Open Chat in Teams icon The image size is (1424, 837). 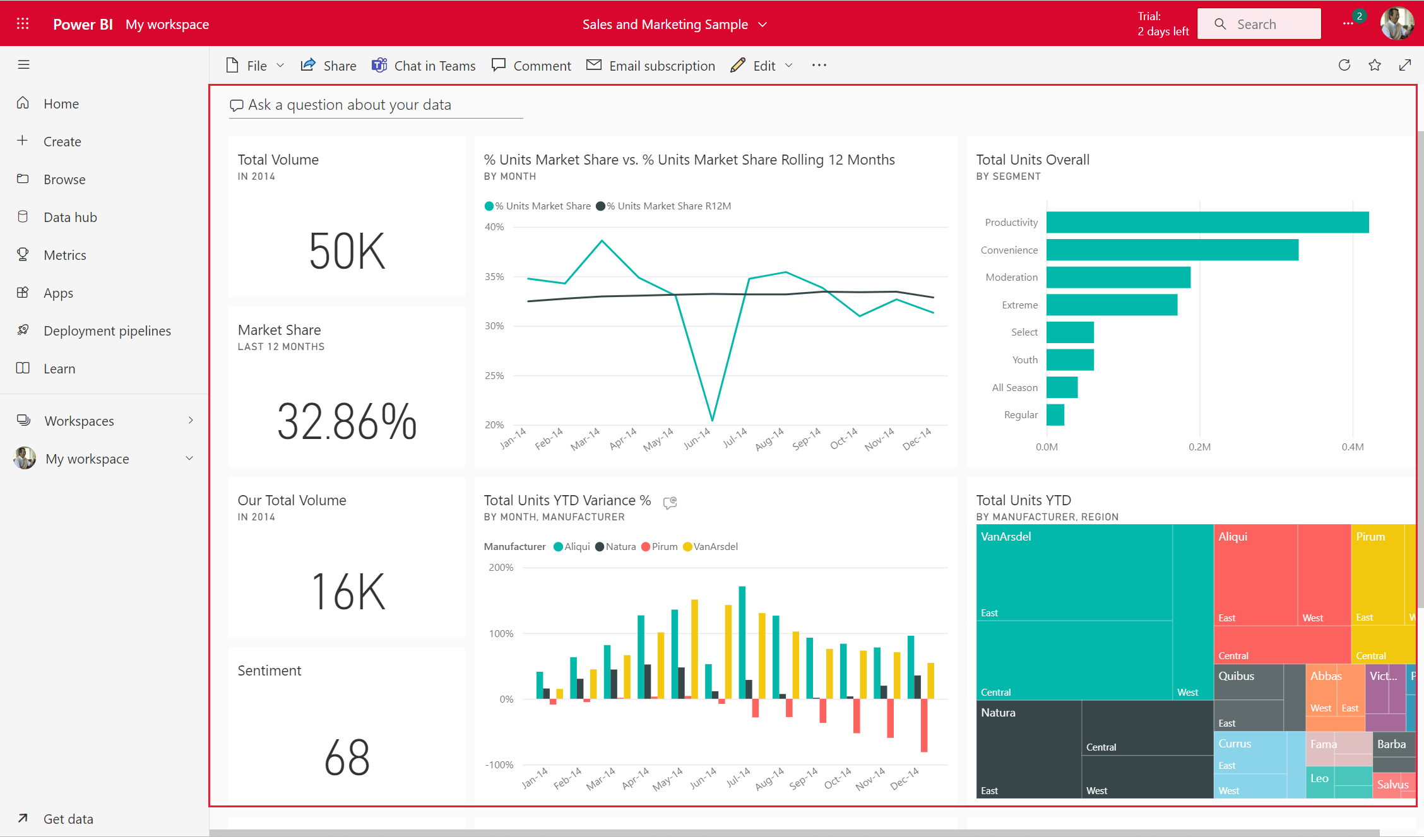click(x=379, y=65)
